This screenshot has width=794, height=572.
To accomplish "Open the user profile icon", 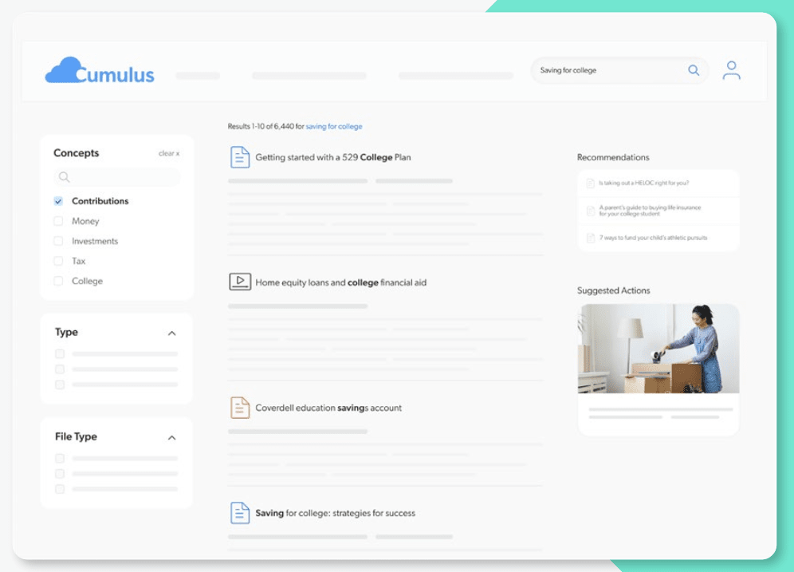I will 731,70.
